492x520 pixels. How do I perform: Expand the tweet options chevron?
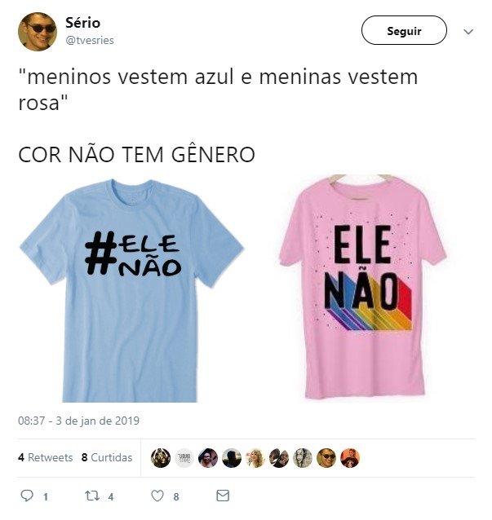point(468,32)
